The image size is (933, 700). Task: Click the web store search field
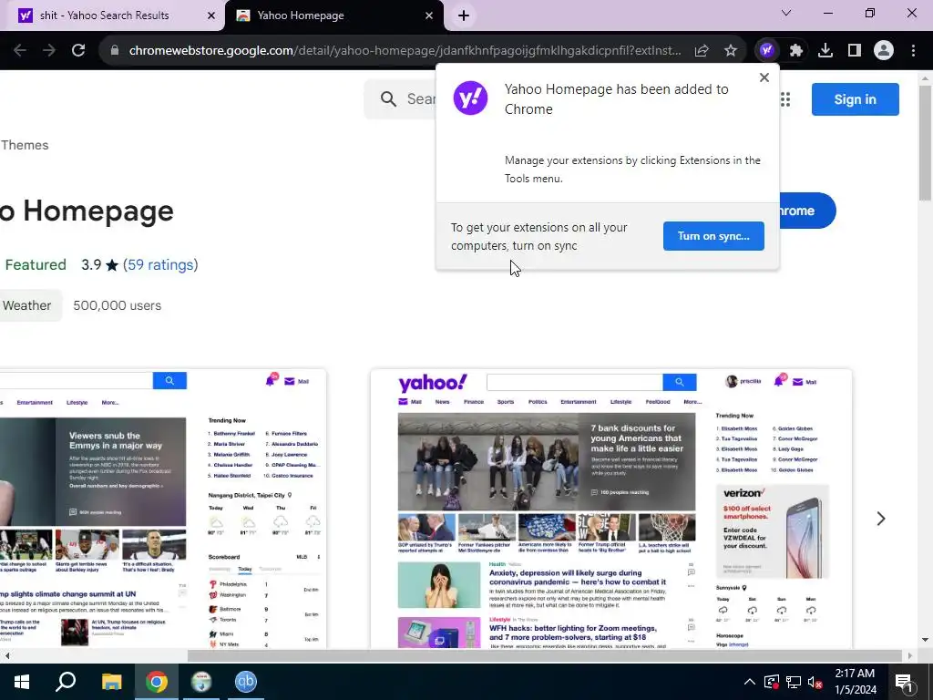point(401,98)
